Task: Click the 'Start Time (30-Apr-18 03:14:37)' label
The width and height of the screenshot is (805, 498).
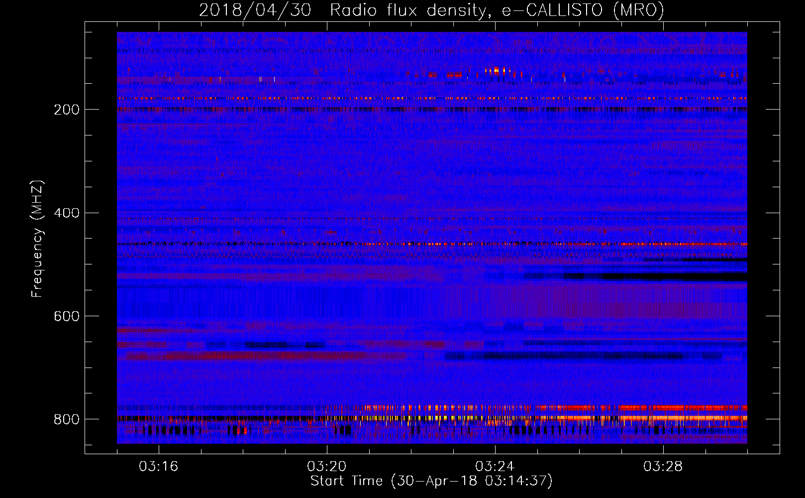Action: point(431,481)
